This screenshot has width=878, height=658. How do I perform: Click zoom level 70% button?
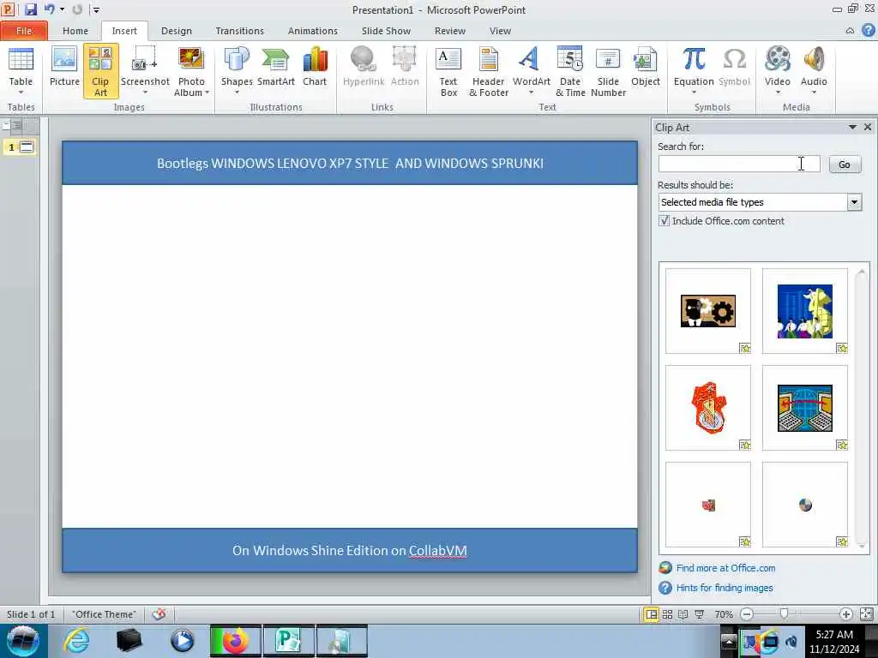[724, 614]
